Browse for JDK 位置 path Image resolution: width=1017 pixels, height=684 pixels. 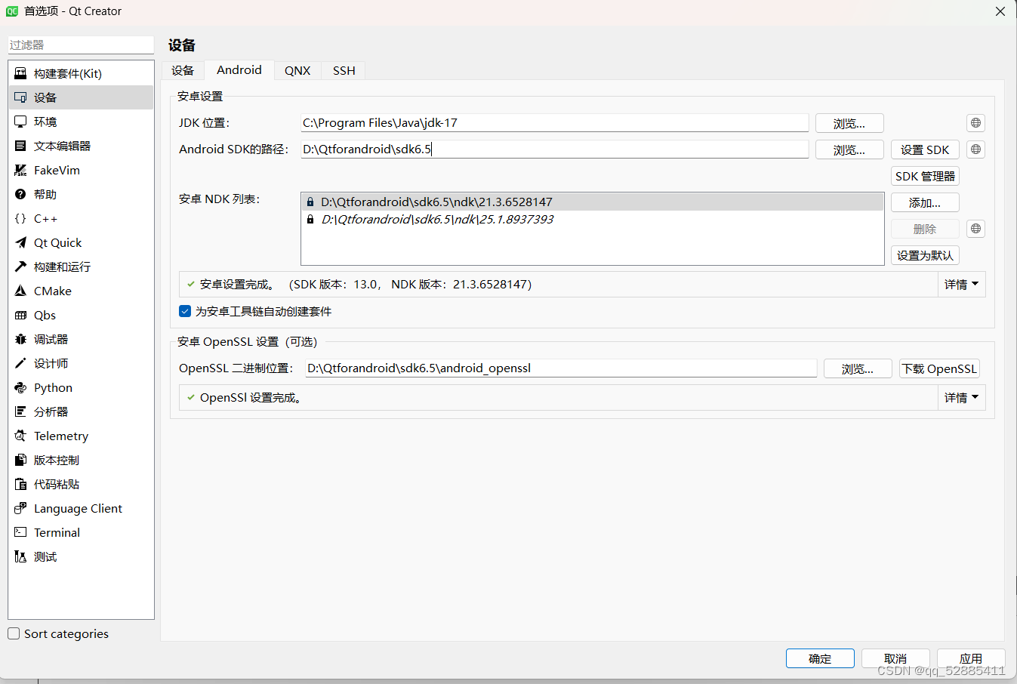point(849,123)
